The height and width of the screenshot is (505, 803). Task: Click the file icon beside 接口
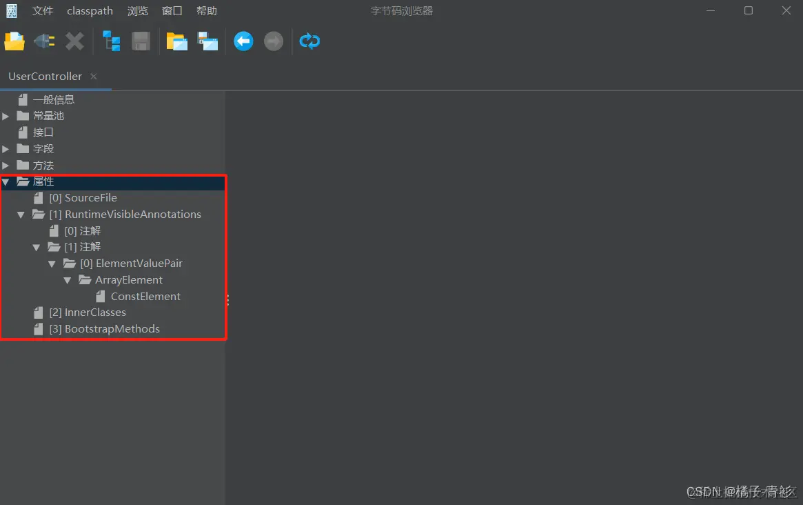click(x=23, y=132)
